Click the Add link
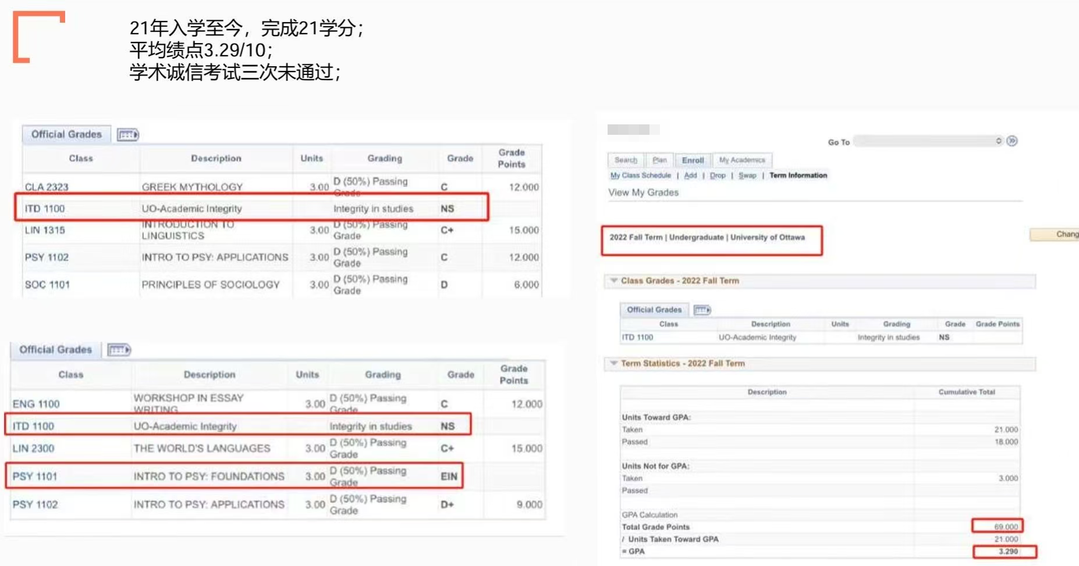 (x=690, y=175)
